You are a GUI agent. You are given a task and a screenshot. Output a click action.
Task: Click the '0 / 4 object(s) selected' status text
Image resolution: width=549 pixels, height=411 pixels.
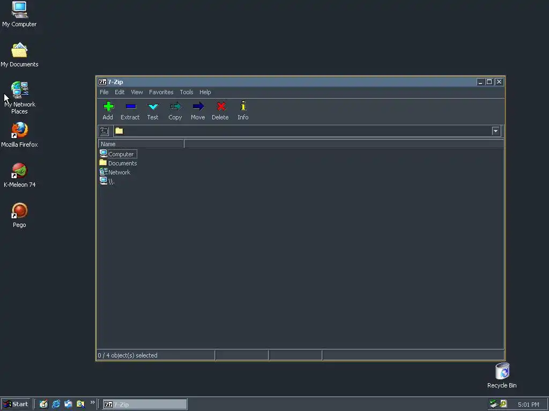coord(128,355)
